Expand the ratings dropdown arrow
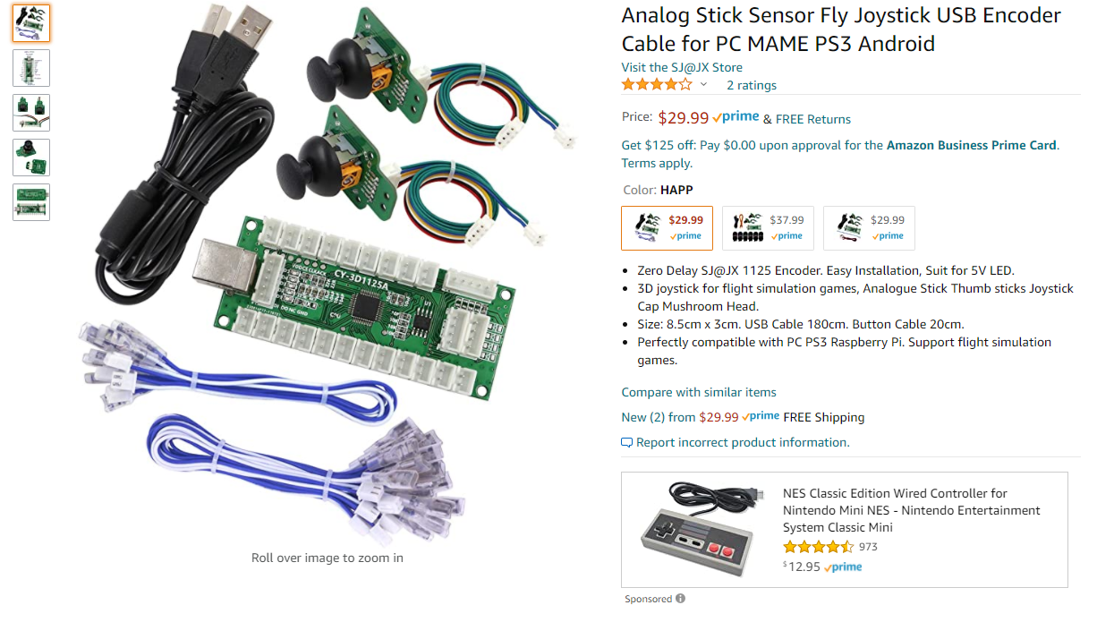Screen dimensions: 1097x622 703,85
